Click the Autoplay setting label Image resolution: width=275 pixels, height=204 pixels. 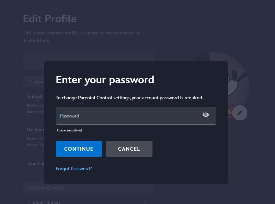pyautogui.click(x=35, y=96)
